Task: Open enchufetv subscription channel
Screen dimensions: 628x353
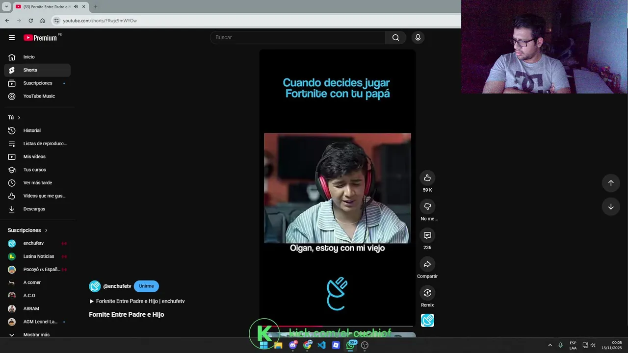Action: point(37,243)
